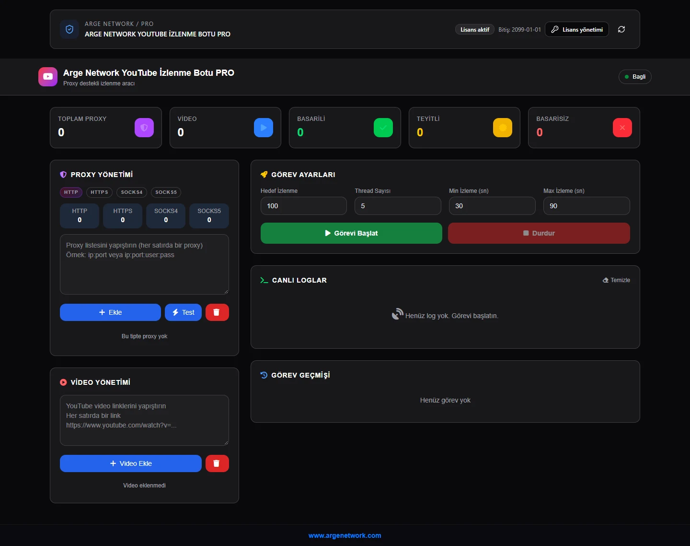Select the SOCKS5 proxy type pill

tap(166, 192)
